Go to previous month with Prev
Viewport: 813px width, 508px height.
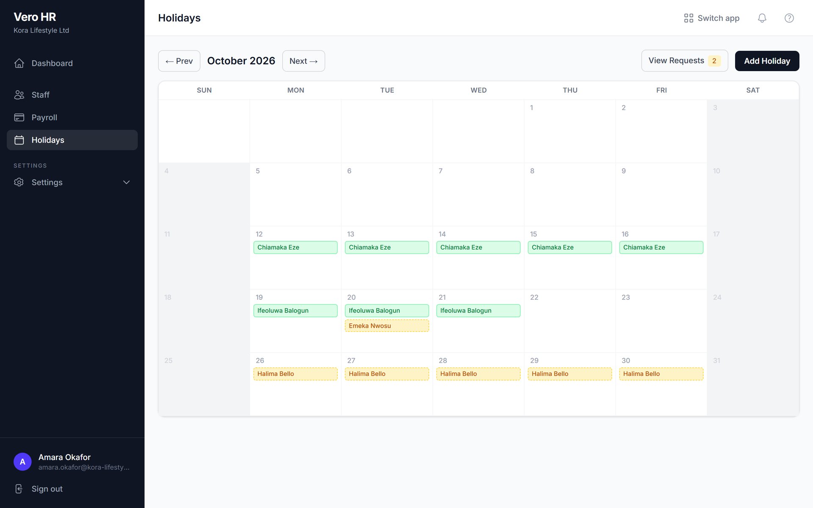179,61
